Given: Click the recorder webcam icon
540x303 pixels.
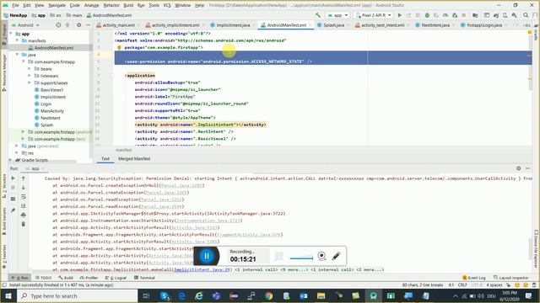Looking at the screenshot, I should click(321, 256).
